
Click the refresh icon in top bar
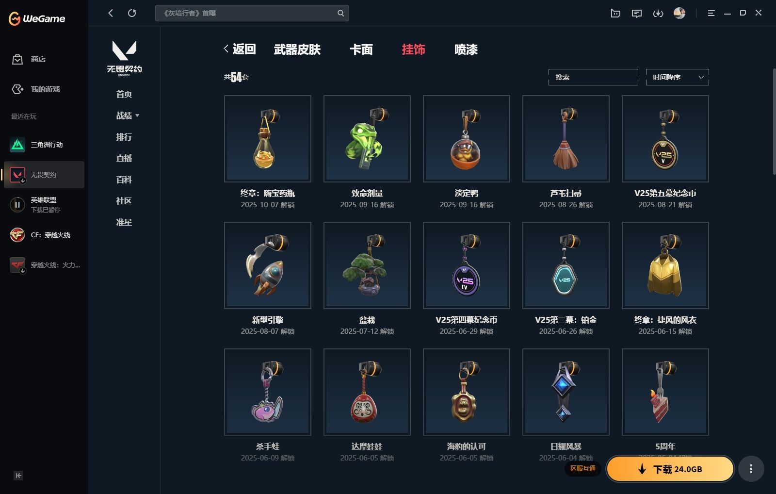tap(132, 13)
